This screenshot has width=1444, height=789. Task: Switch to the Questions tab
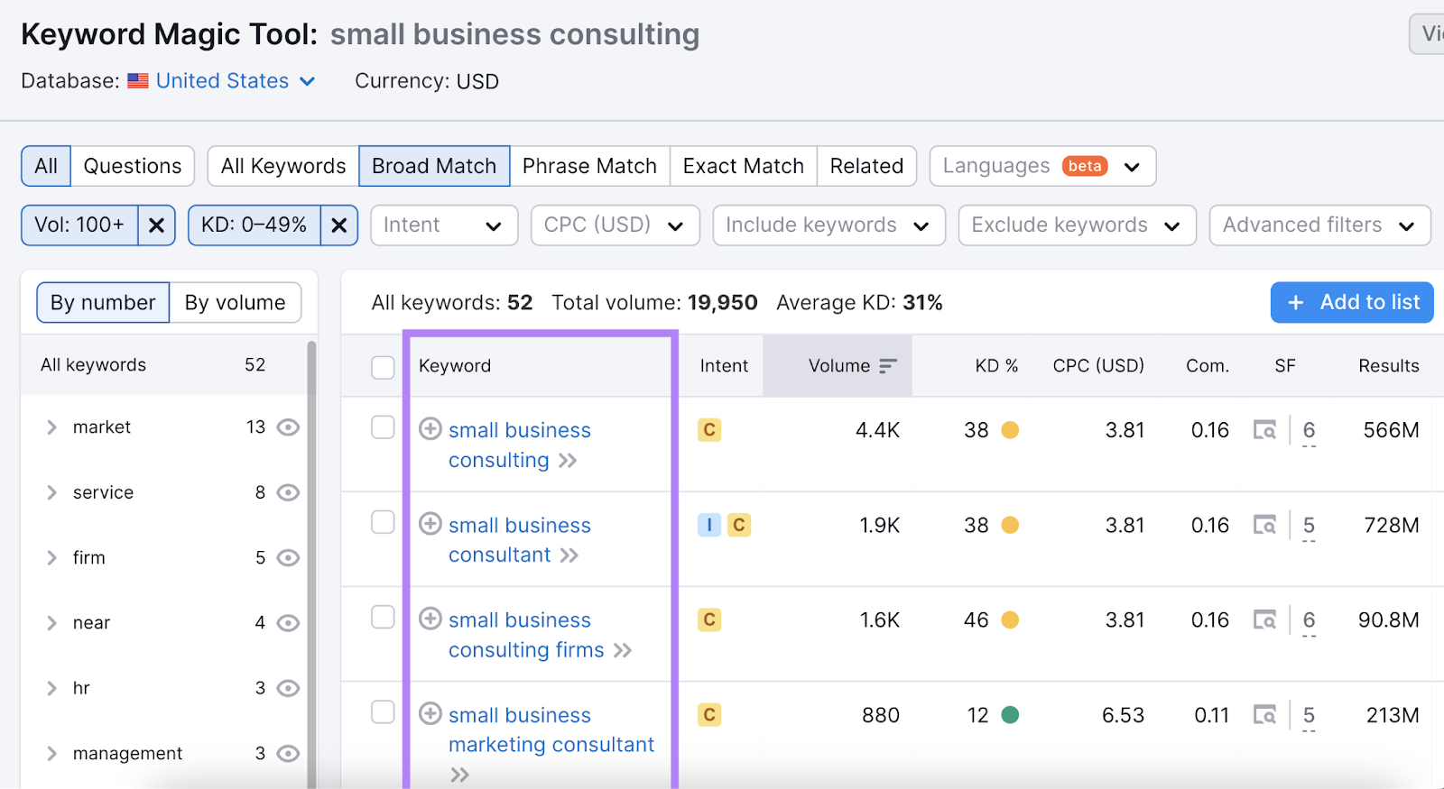(x=133, y=166)
